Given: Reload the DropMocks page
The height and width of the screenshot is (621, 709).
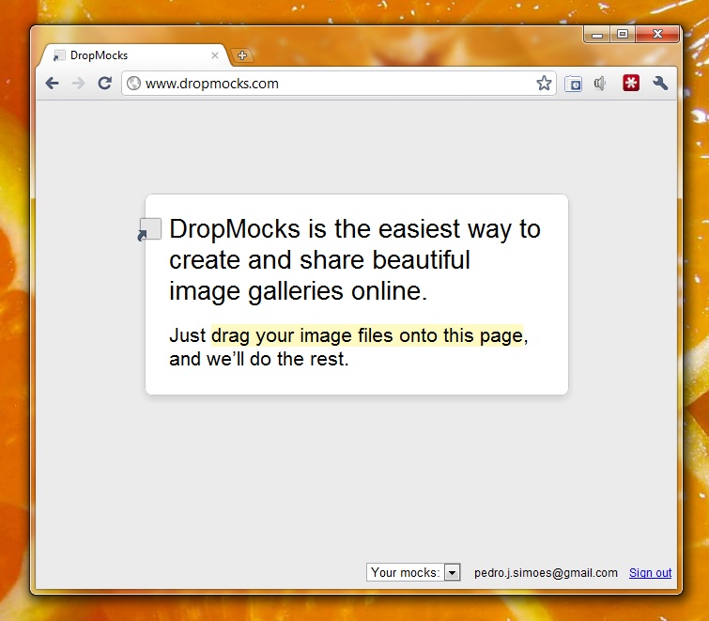Looking at the screenshot, I should click(105, 84).
